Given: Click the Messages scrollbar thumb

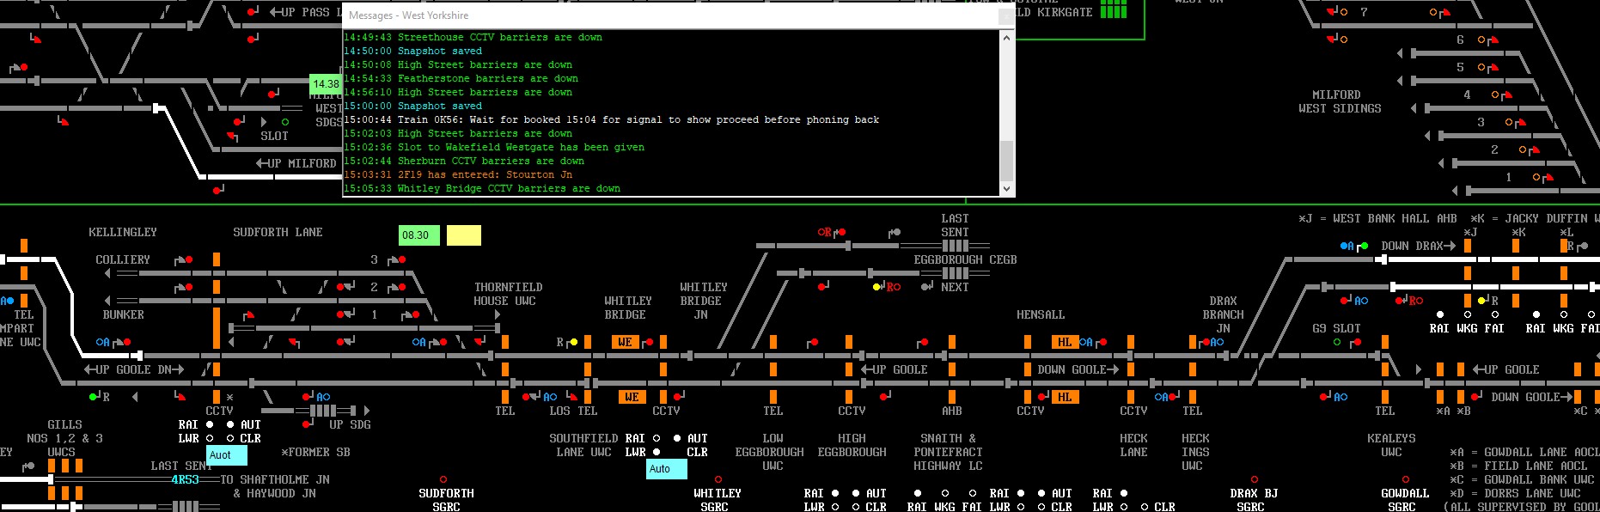Looking at the screenshot, I should point(1007,161).
